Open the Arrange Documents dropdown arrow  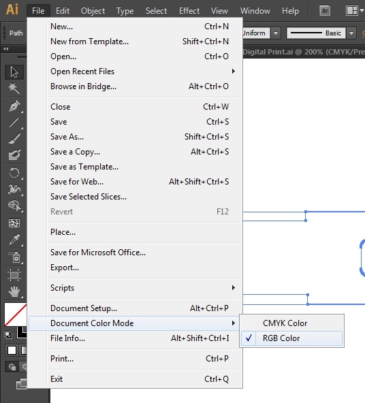point(362,11)
